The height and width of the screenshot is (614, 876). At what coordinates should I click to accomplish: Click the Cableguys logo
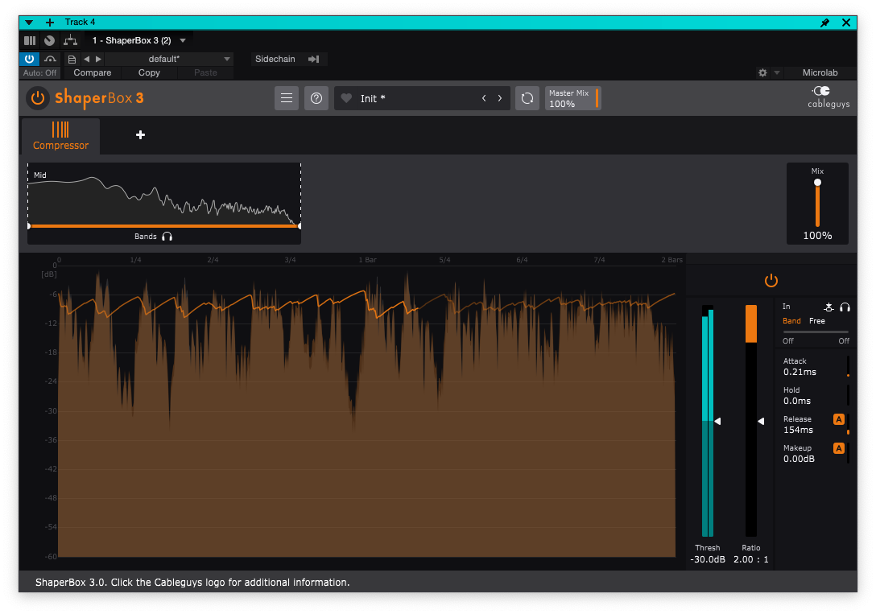click(828, 97)
